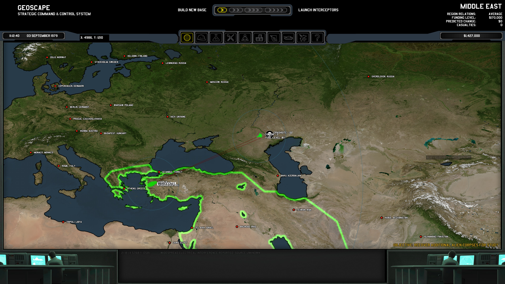The image size is (505, 284).
Task: Click the Warsaw, Poland city marker
Action: 111,105
